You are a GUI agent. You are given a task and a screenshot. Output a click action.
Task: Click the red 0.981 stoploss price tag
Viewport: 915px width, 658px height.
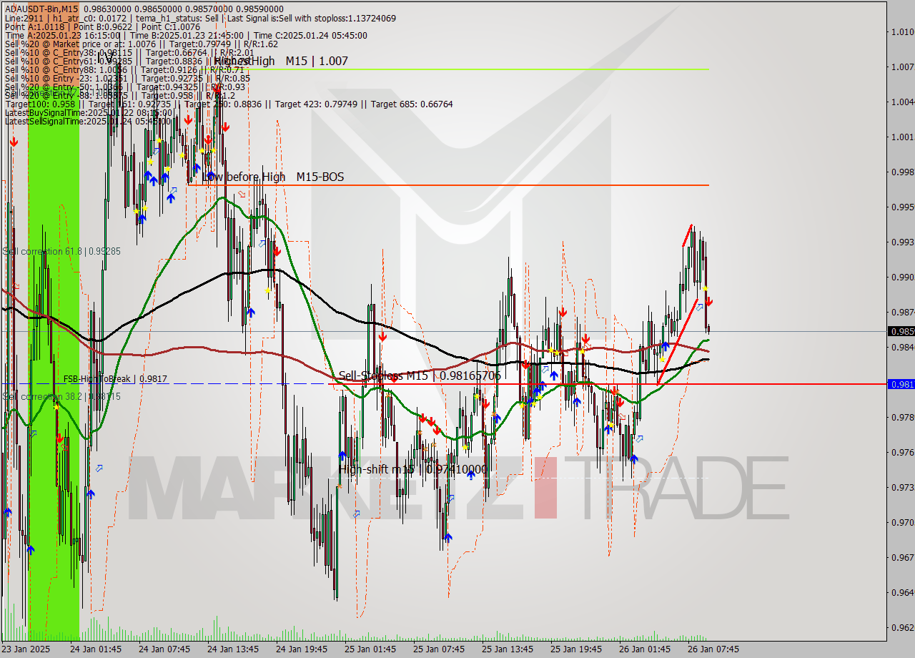click(x=901, y=384)
